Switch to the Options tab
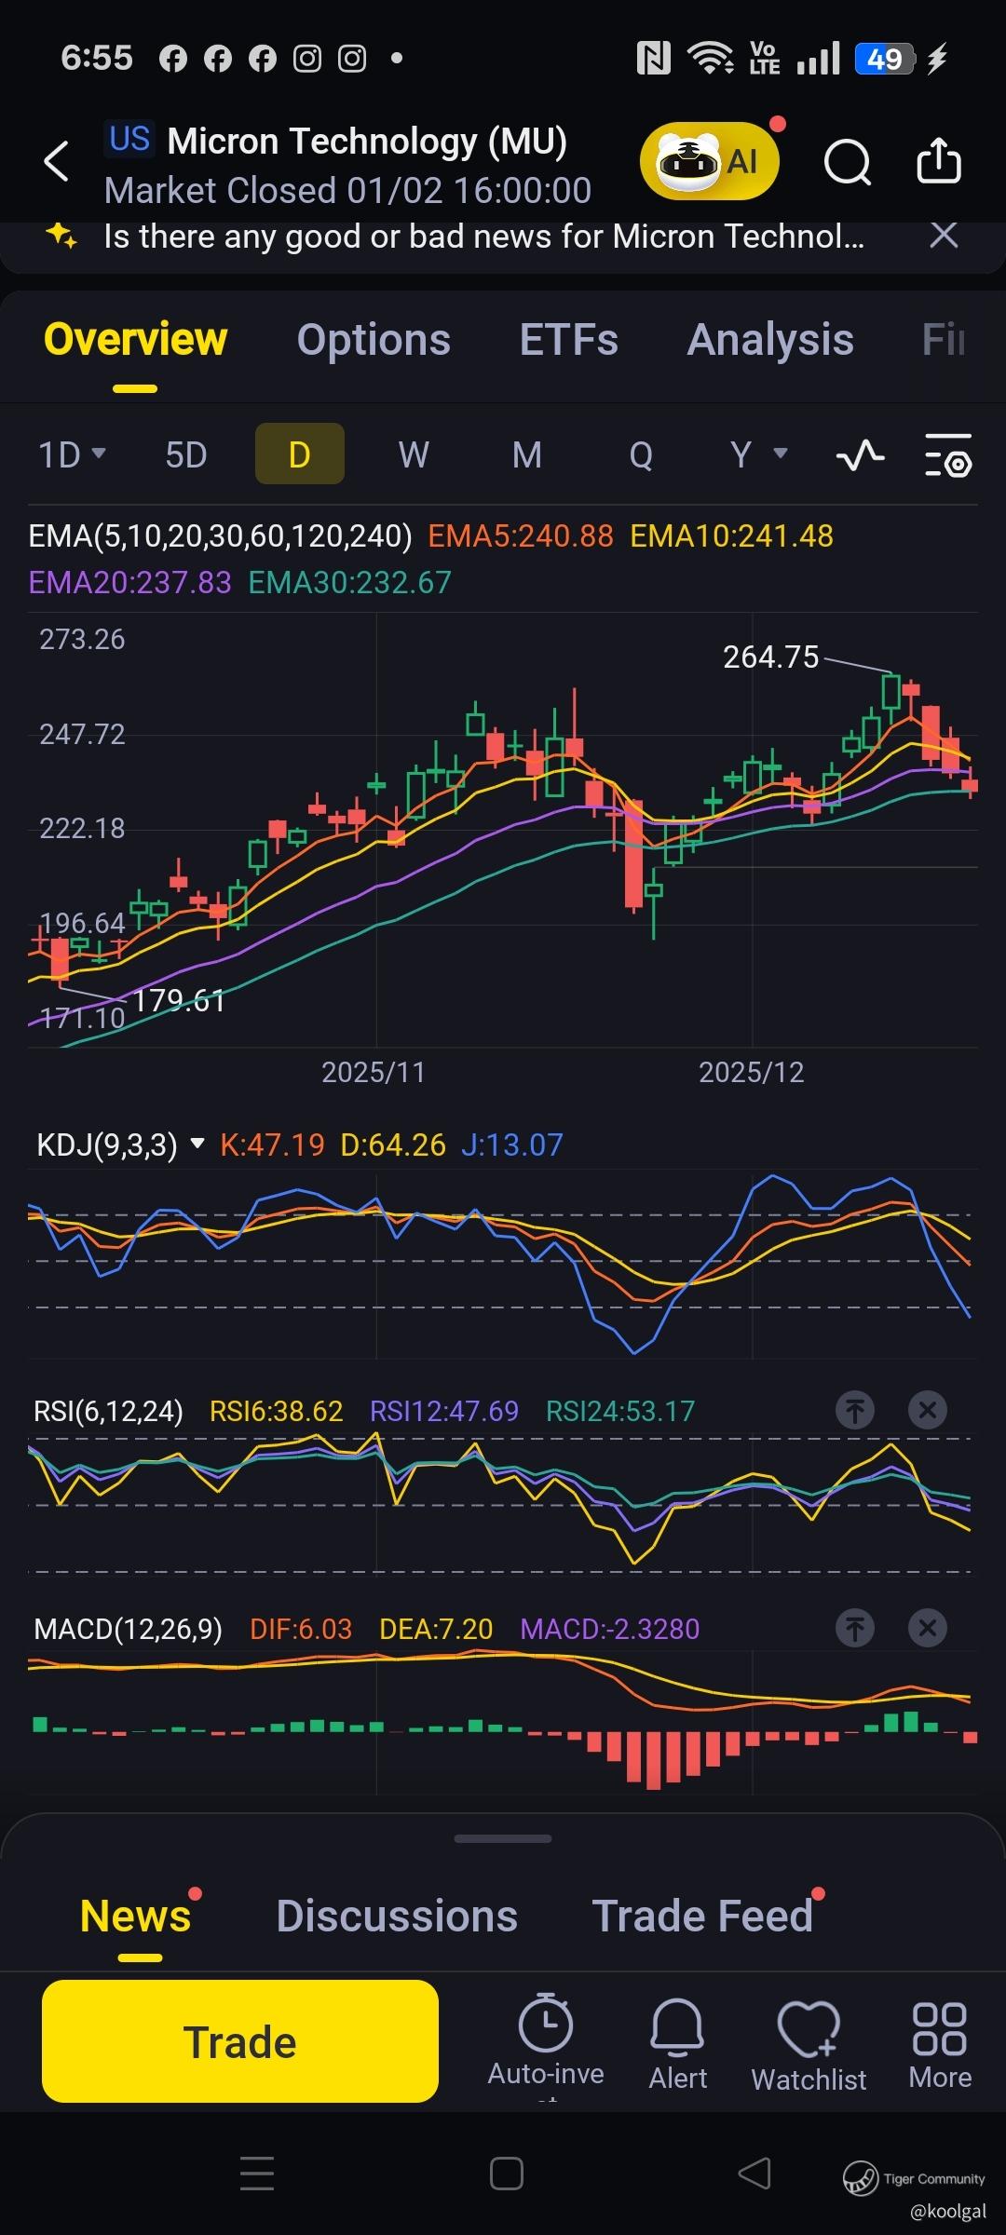1006x2235 pixels. pyautogui.click(x=374, y=339)
